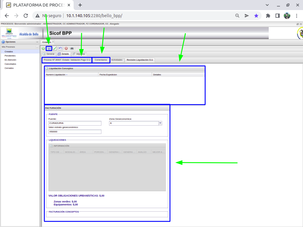Click the red cancel icon in toolbar
The height and width of the screenshot is (227, 303).
66,48
